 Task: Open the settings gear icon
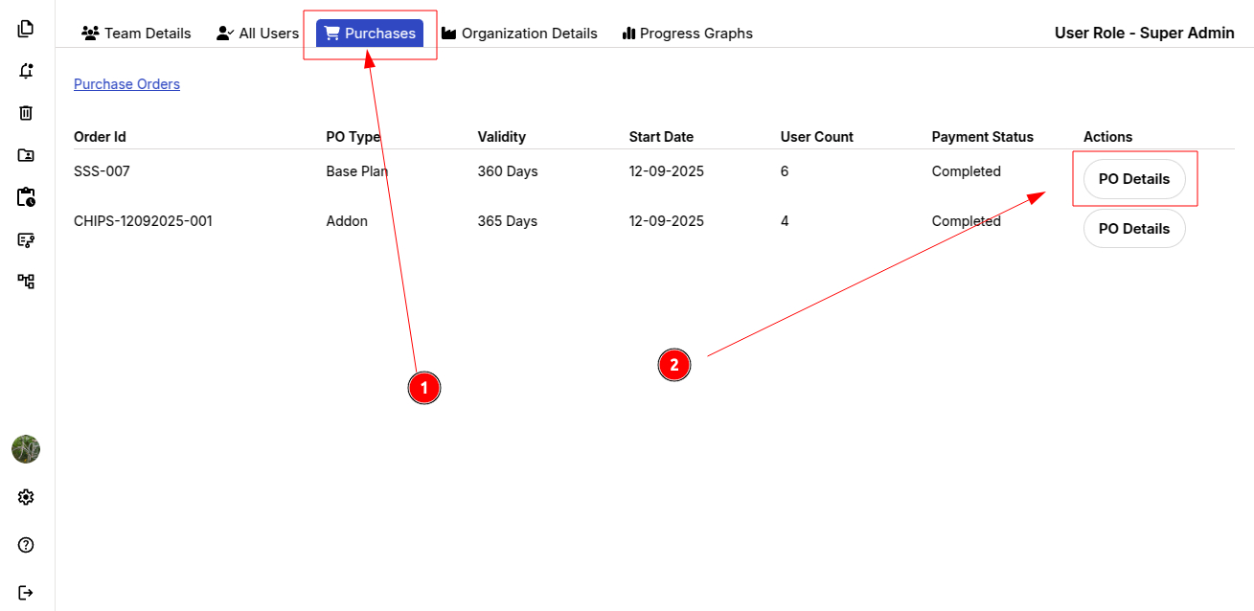point(26,497)
